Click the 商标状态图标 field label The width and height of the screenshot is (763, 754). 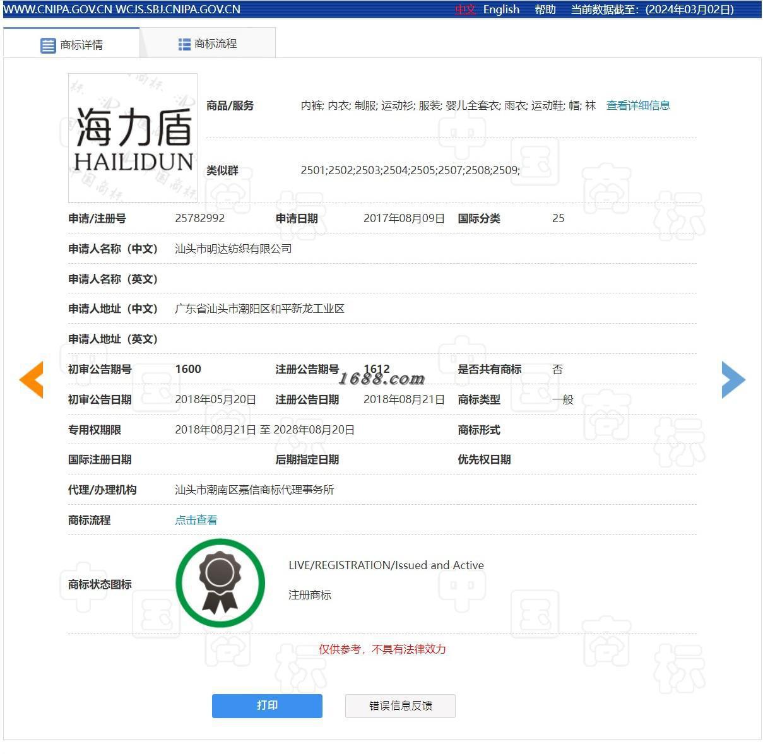pos(100,584)
